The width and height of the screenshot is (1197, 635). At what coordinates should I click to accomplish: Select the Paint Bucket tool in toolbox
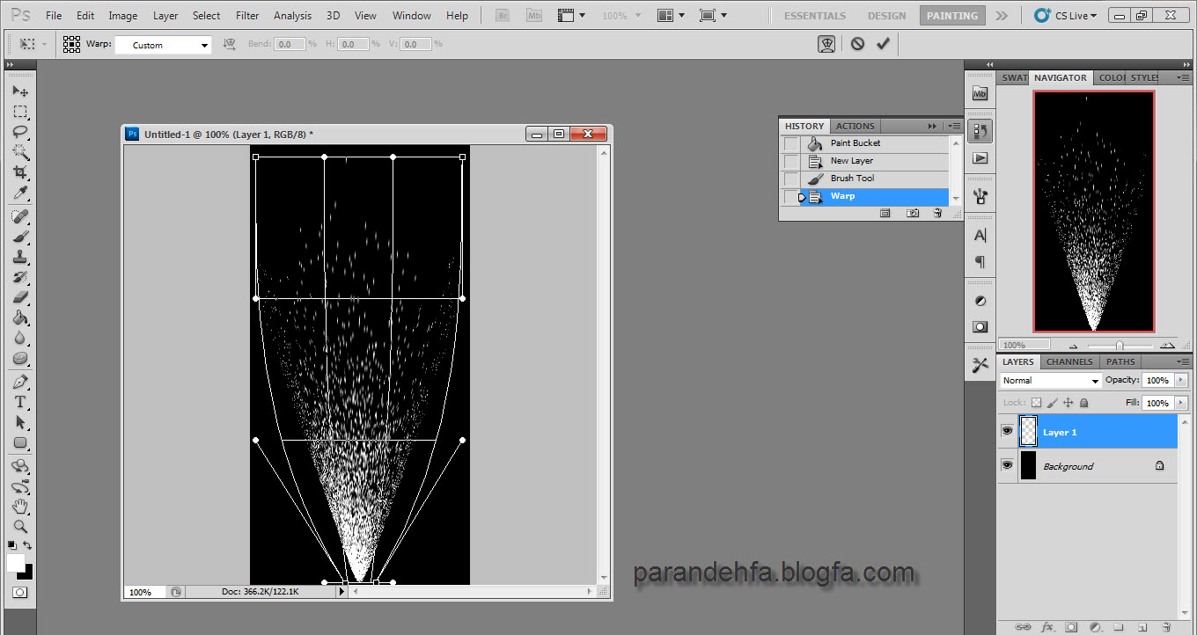(x=20, y=317)
